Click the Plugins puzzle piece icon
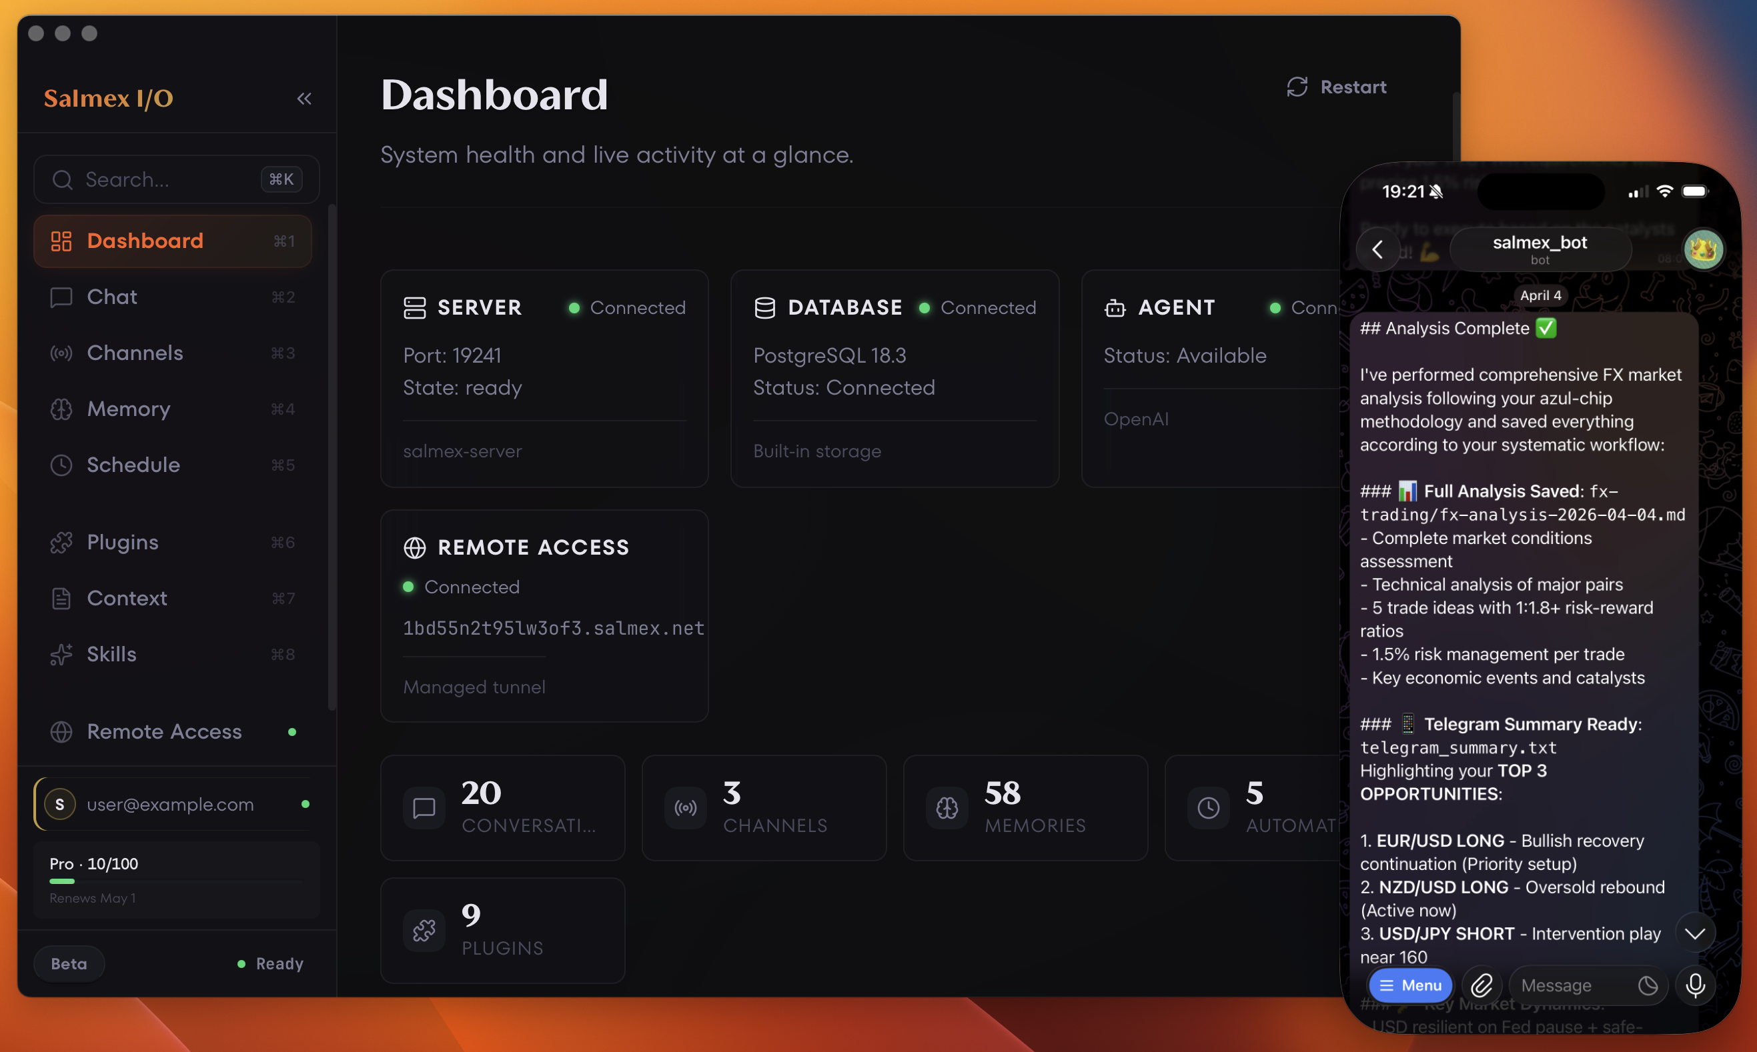The height and width of the screenshot is (1052, 1757). [61, 542]
